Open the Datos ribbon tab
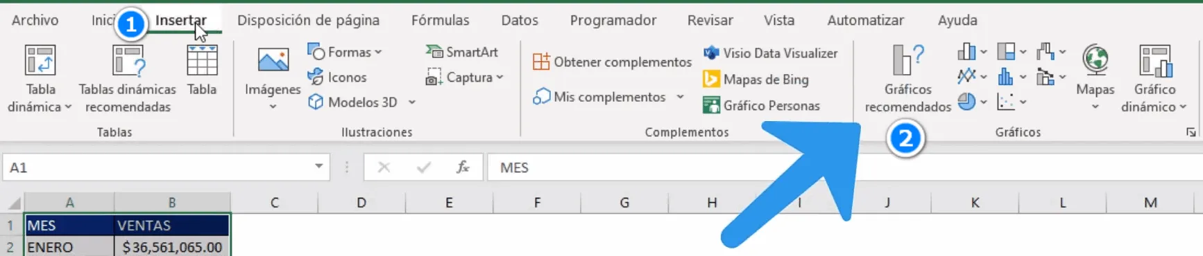 click(520, 20)
